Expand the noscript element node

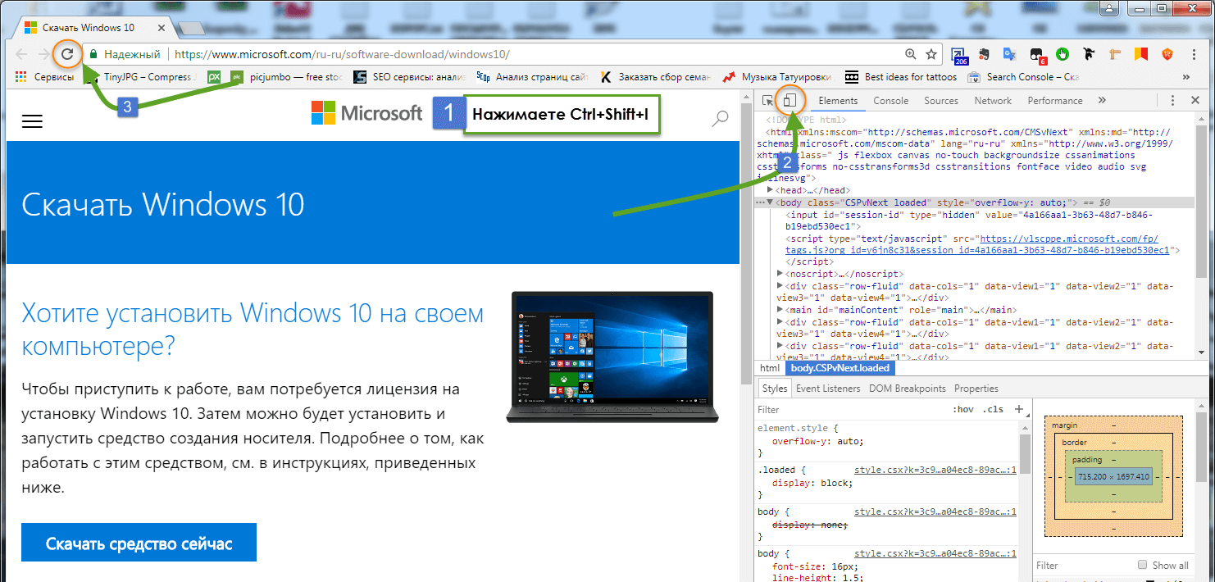[780, 273]
